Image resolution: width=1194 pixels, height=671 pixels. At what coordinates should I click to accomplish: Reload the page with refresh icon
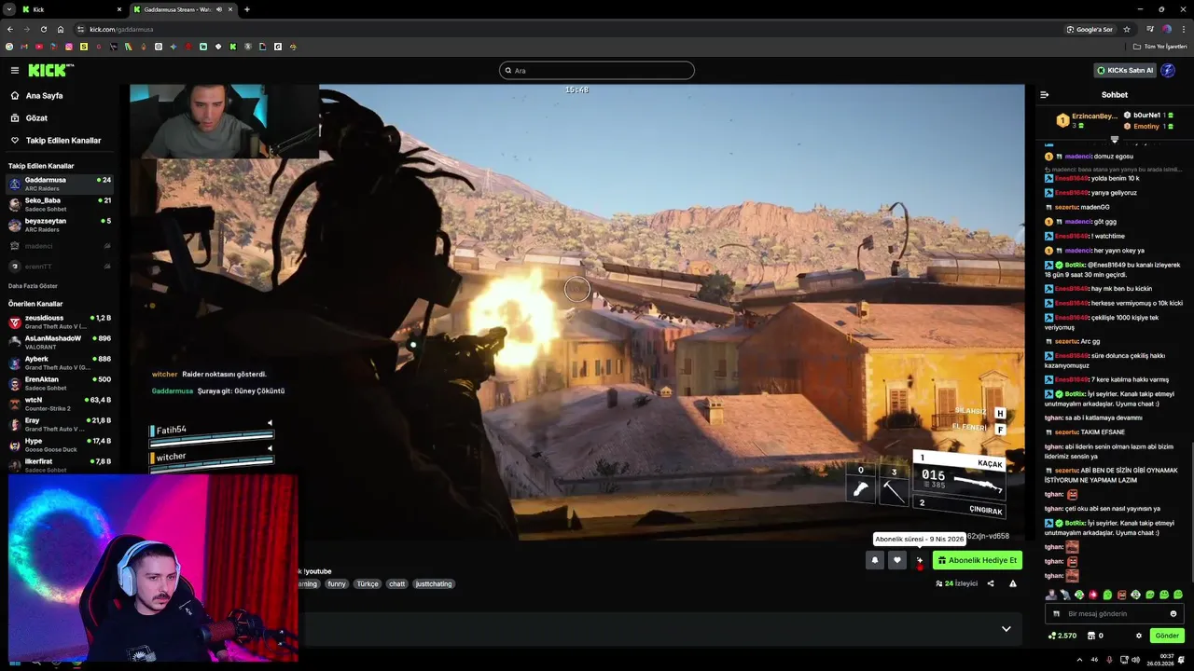tap(43, 29)
